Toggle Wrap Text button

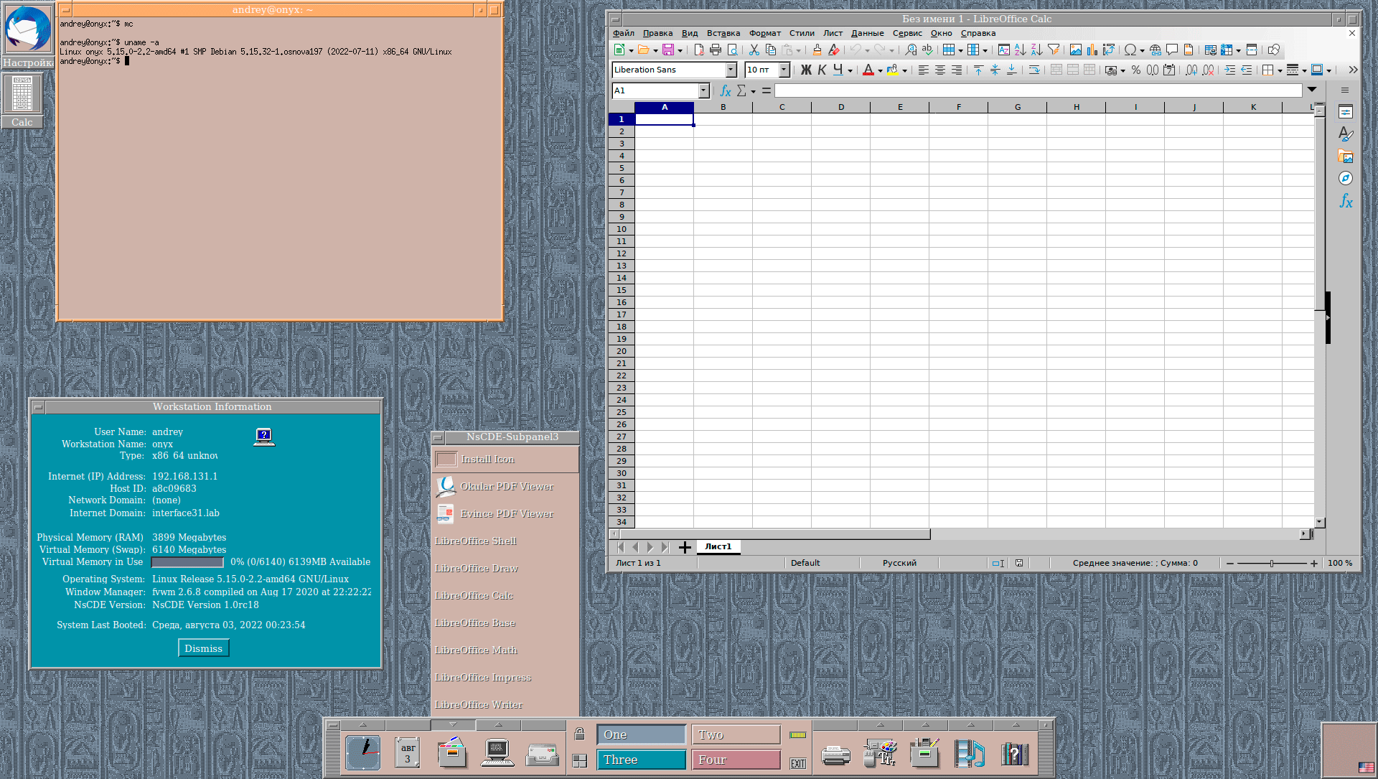(1033, 70)
